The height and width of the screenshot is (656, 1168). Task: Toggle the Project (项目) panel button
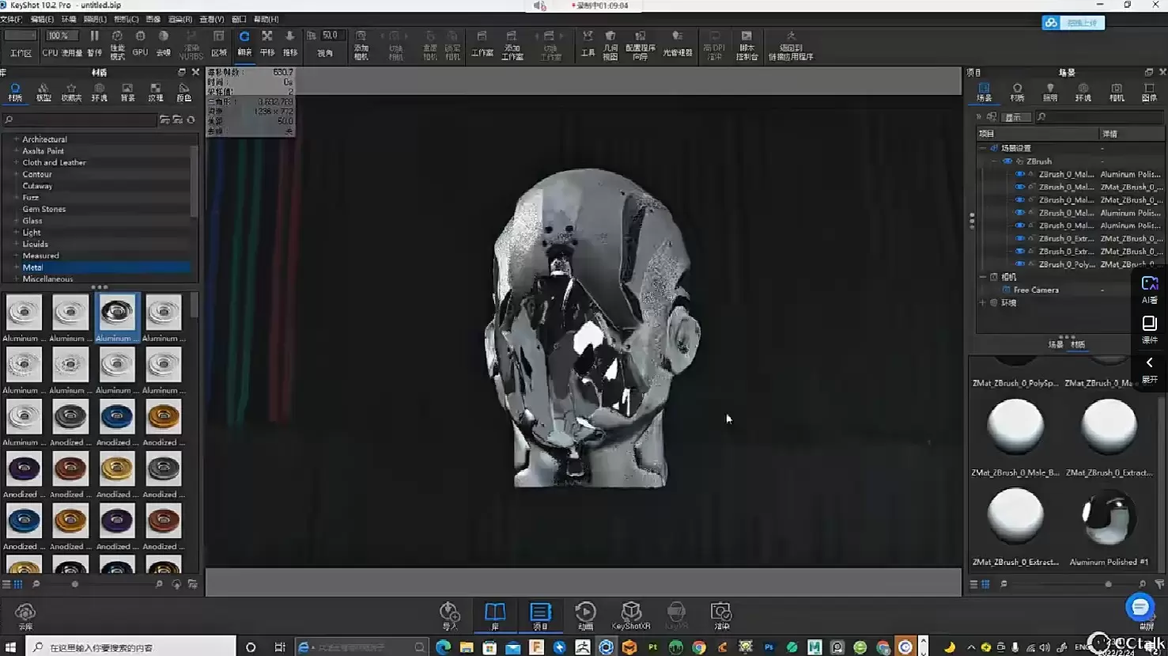tap(540, 616)
